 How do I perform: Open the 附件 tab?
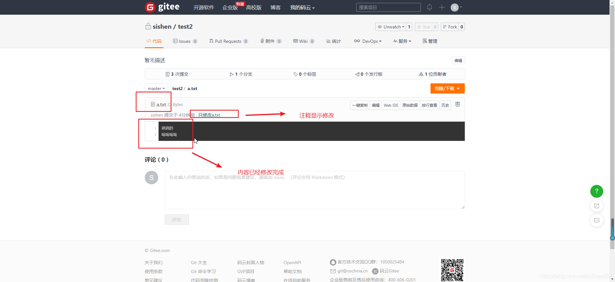(271, 41)
